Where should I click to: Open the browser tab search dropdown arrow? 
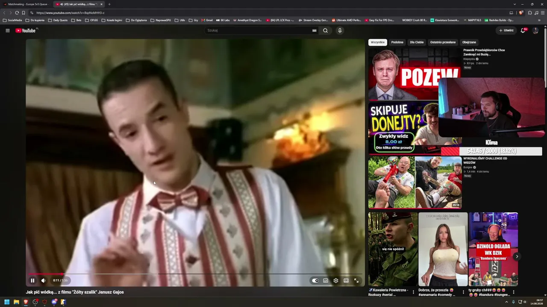[515, 4]
